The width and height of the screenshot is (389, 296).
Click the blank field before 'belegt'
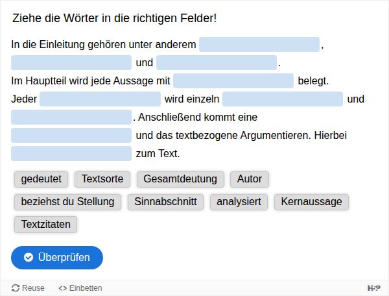233,81
